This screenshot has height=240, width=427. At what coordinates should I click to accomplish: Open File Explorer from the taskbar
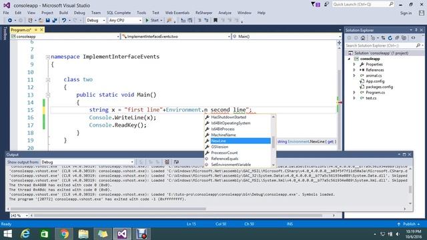click(83, 234)
